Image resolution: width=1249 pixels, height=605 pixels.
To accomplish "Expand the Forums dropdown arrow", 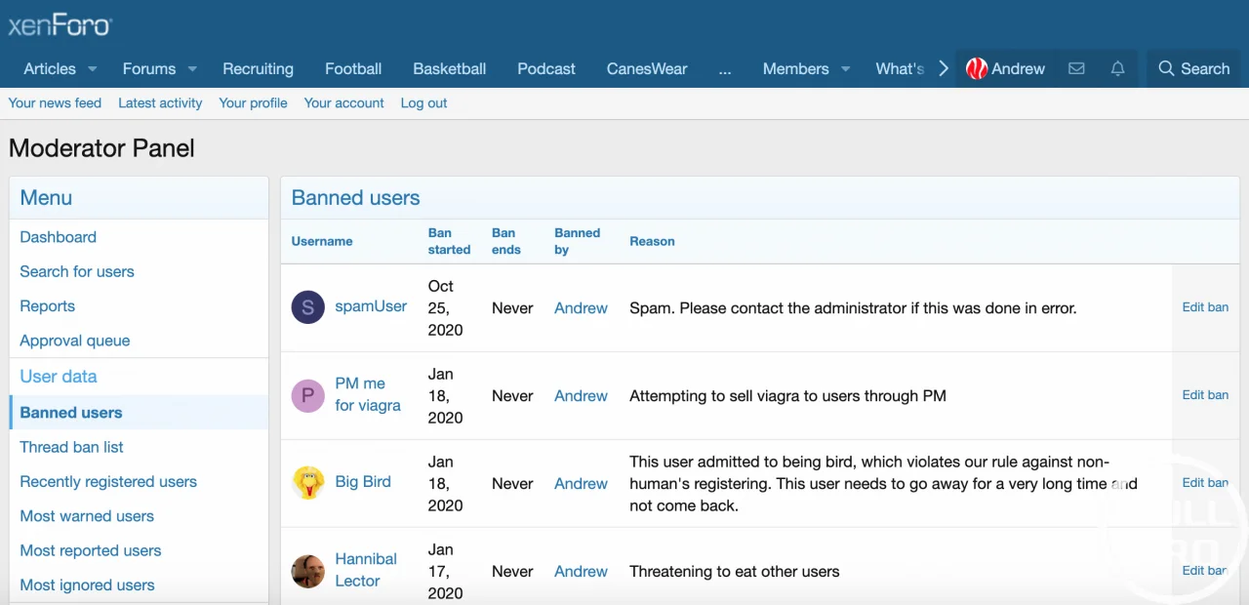I will pos(192,69).
